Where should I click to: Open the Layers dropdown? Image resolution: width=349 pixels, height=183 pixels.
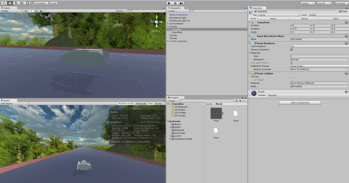coord(308,3)
